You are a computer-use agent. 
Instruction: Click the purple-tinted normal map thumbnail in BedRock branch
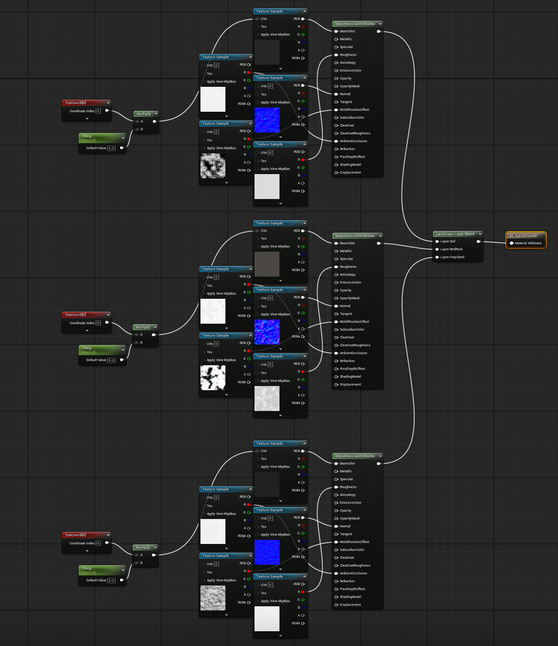tap(267, 332)
